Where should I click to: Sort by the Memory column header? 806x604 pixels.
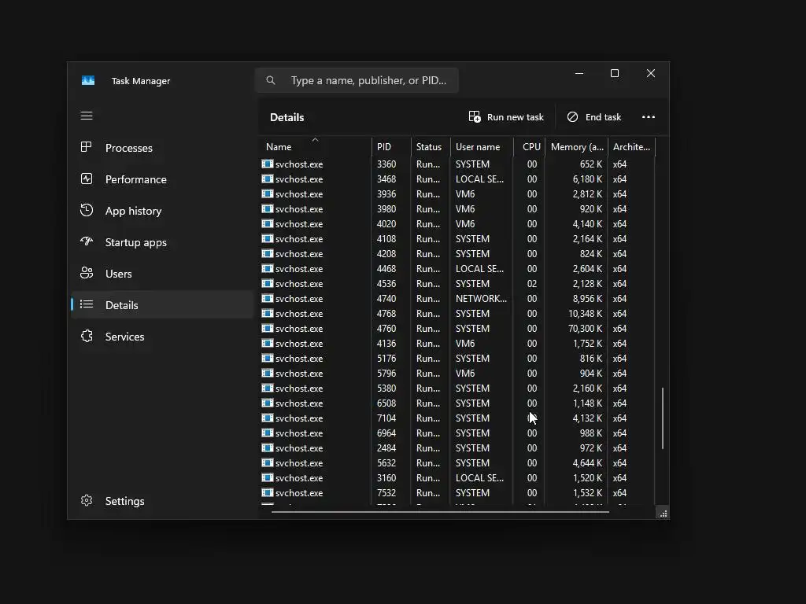click(x=577, y=147)
